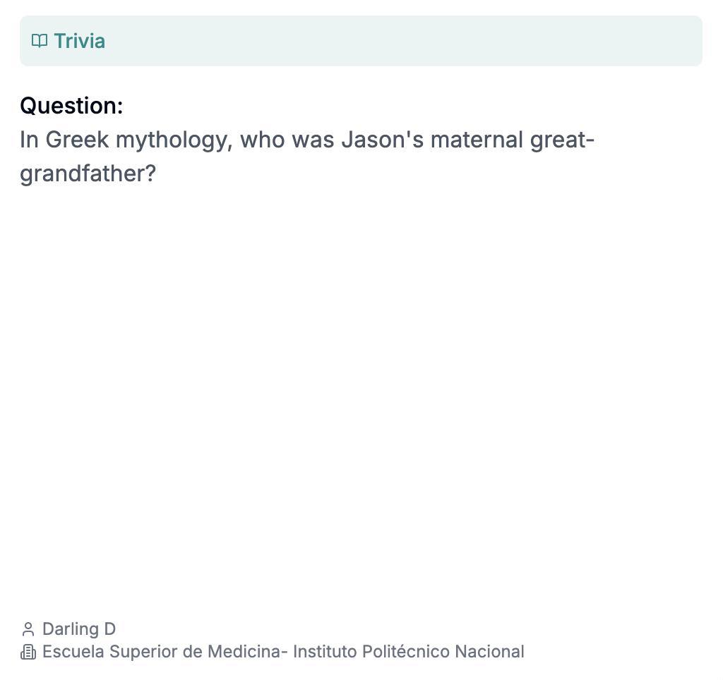Image resolution: width=723 pixels, height=680 pixels.
Task: Click the bold "Question:" label
Action: 71,106
